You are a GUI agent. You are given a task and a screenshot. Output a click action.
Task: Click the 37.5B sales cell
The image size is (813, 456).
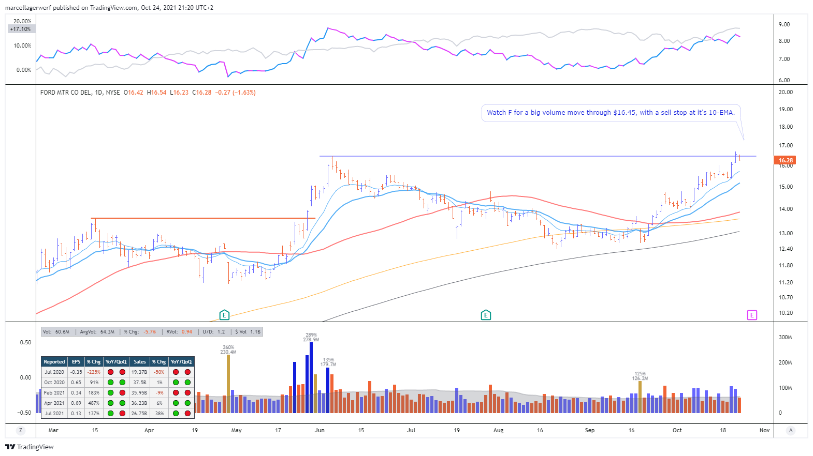coord(139,383)
